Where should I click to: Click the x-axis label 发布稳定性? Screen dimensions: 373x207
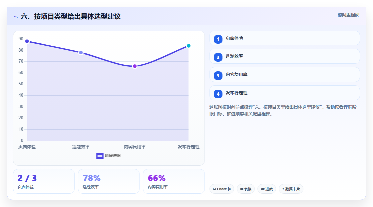click(188, 147)
